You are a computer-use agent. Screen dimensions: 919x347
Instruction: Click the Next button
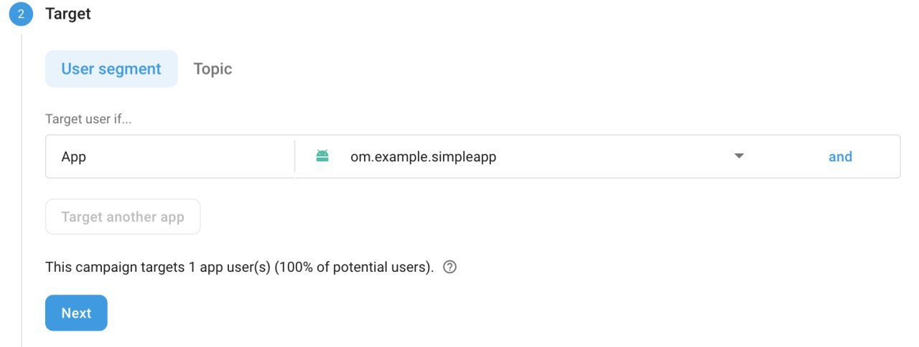point(76,313)
